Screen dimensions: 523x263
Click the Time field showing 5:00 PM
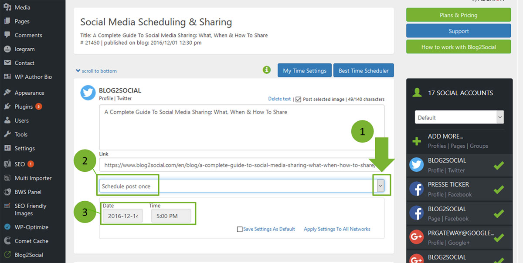pyautogui.click(x=171, y=216)
